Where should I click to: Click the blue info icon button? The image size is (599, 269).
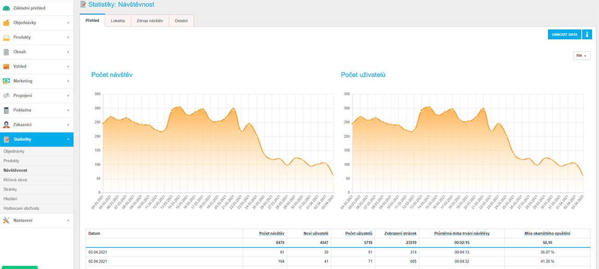587,35
